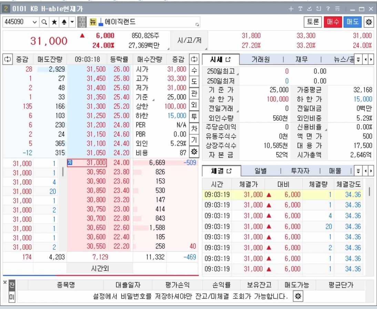Click the yellow 뉴 news icon
The width and height of the screenshot is (377, 309).
(93, 22)
